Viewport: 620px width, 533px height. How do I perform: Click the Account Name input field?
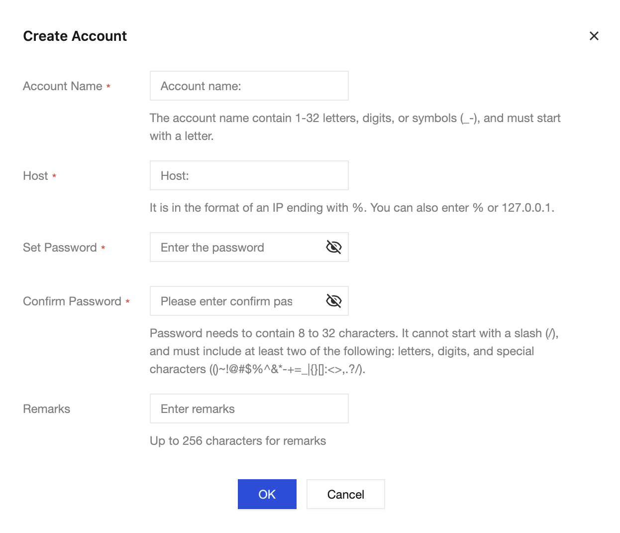pyautogui.click(x=249, y=86)
